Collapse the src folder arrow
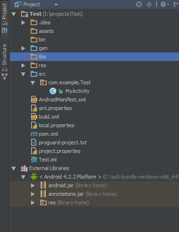 (23, 74)
